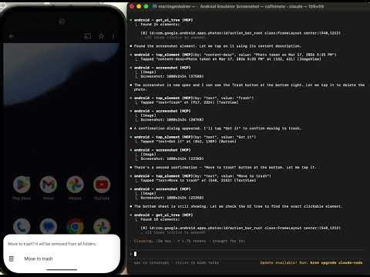This screenshot has width=370, height=277.
Task: Click tap_element call with value 'Got it'
Action: point(195,137)
